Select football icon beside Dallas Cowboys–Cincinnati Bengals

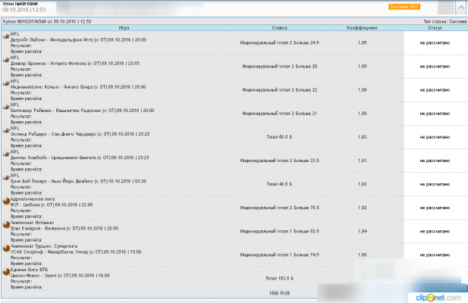coord(5,154)
